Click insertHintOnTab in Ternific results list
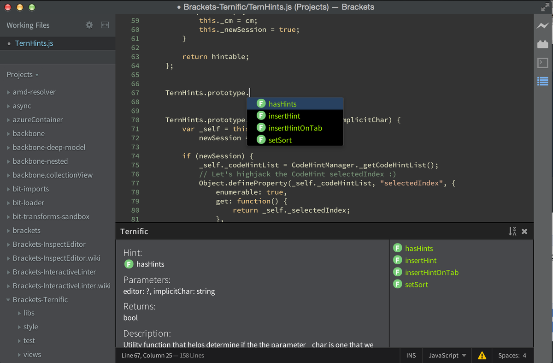Viewport: 553px width, 363px height. point(432,272)
